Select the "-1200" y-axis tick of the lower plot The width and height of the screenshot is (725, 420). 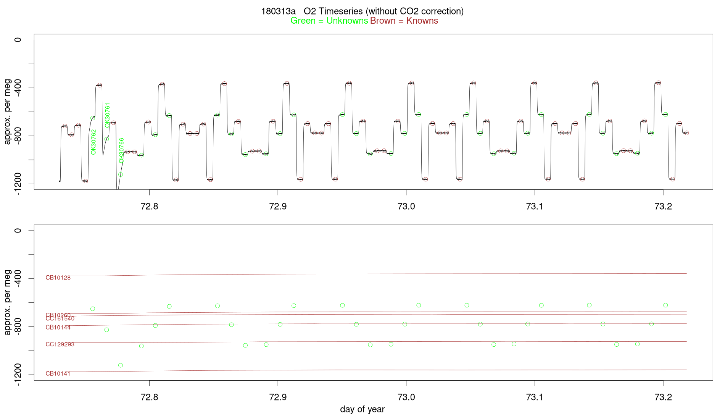[18, 375]
